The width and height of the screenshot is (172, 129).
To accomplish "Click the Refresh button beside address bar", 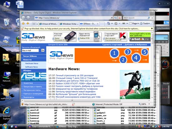I will coord(115,18).
